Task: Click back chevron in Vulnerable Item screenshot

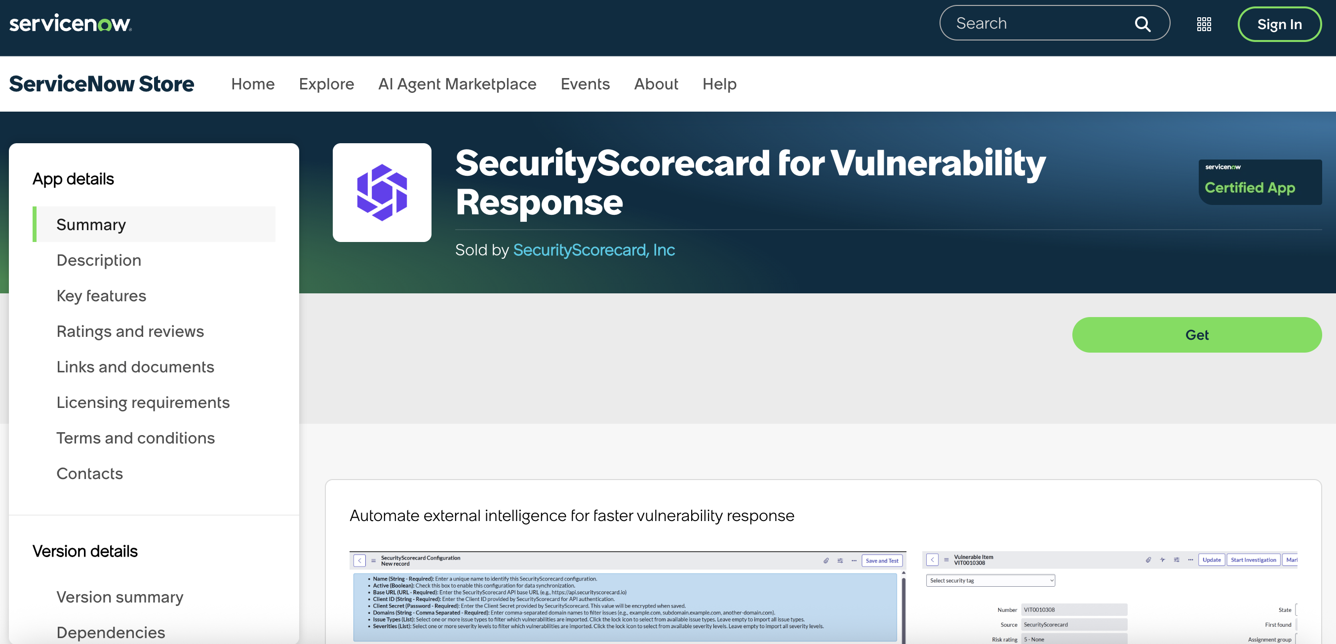Action: 932,560
